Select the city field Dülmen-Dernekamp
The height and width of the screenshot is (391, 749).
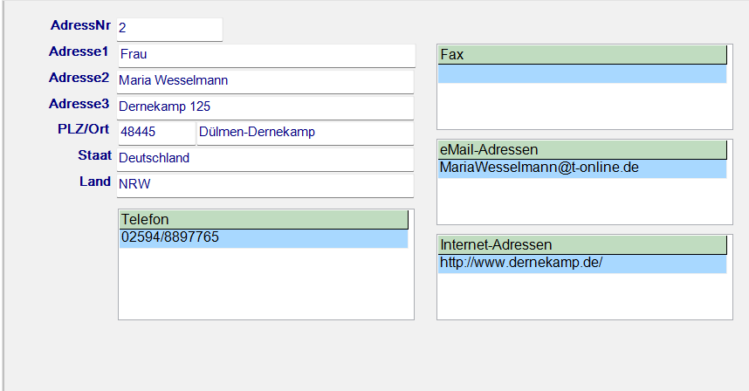[x=304, y=133]
